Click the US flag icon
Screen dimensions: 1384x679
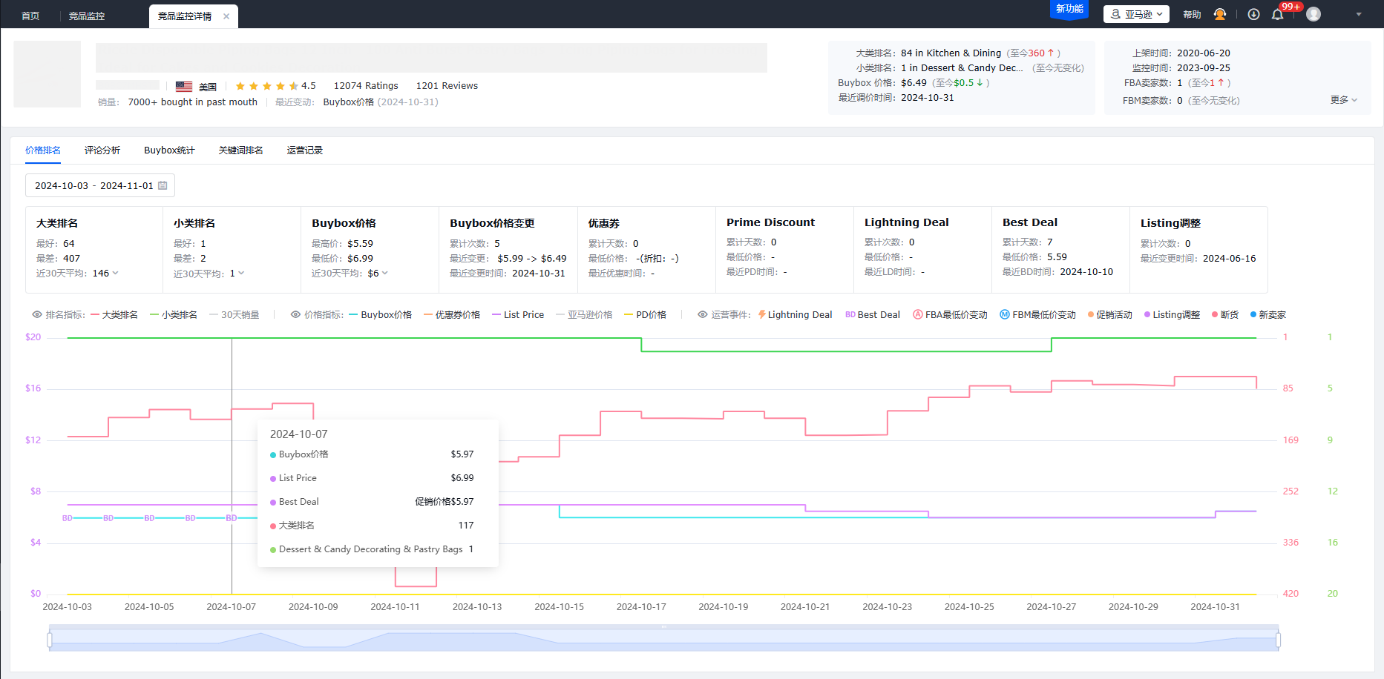coord(184,87)
